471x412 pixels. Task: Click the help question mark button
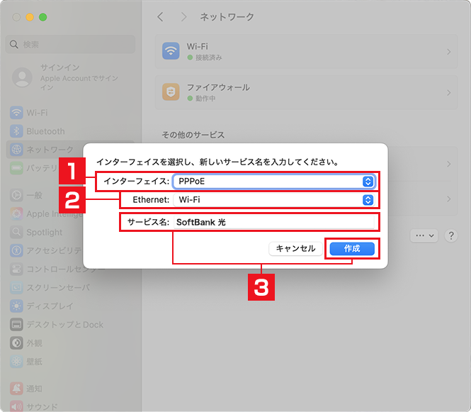click(450, 235)
